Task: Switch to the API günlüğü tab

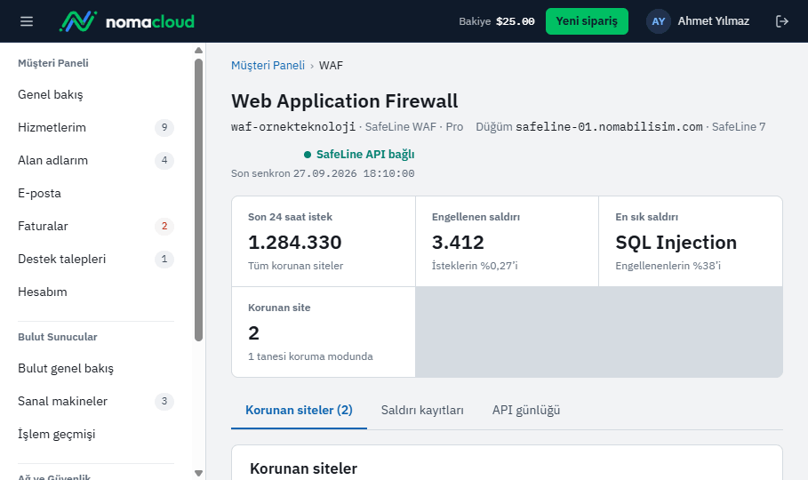Action: (526, 411)
